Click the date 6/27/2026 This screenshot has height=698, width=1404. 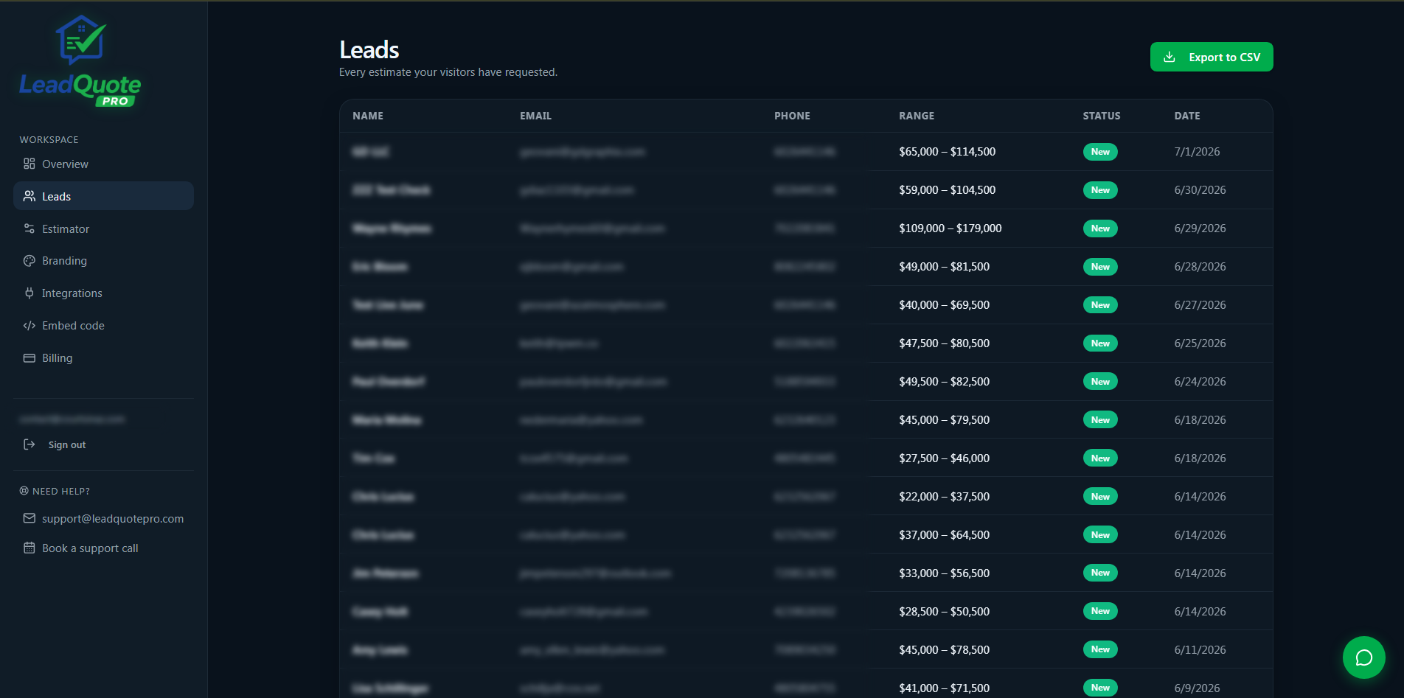pos(1200,305)
